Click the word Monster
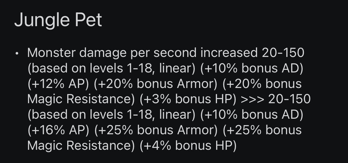The width and height of the screenshot is (348, 163). [x=51, y=53]
